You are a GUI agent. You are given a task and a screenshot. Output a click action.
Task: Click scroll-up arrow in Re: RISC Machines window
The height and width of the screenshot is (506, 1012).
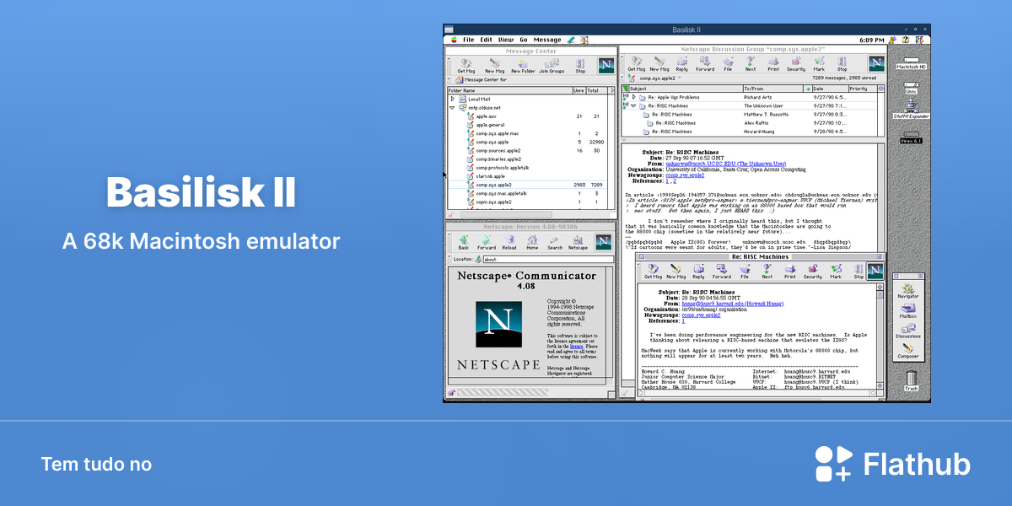tap(880, 288)
